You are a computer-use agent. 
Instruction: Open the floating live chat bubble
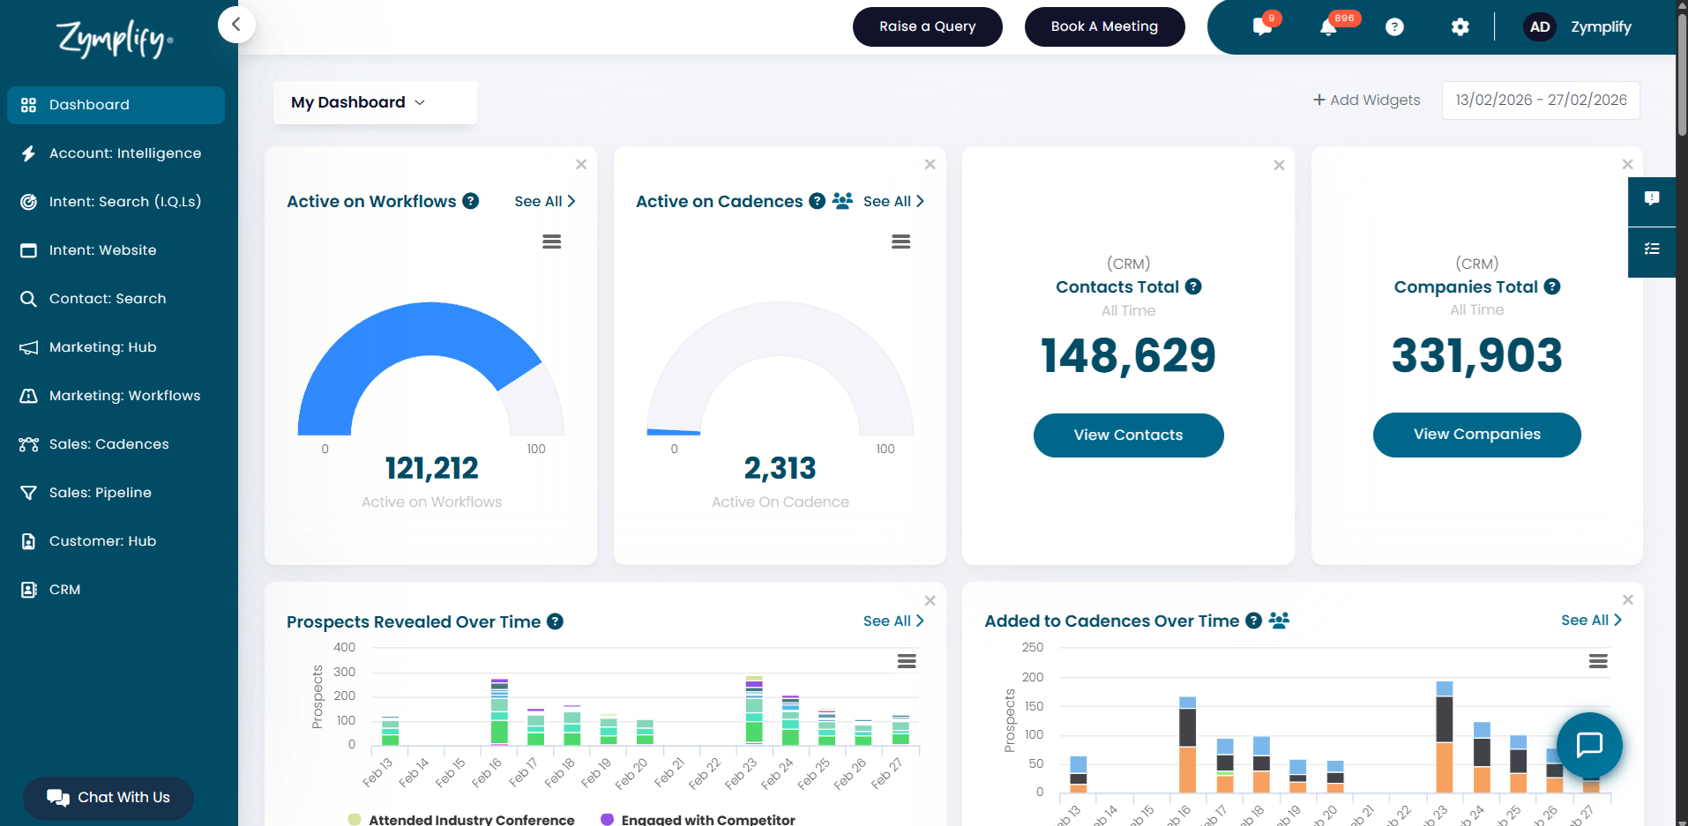[1589, 745]
